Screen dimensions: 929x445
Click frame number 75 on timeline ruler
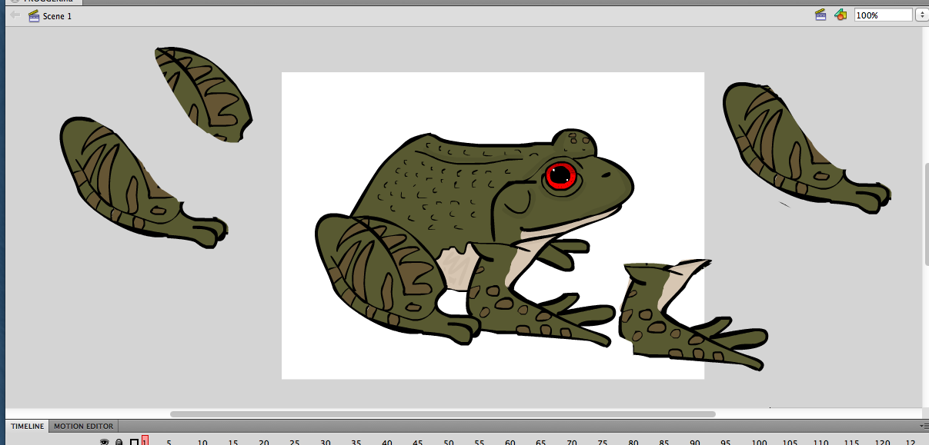coord(603,442)
